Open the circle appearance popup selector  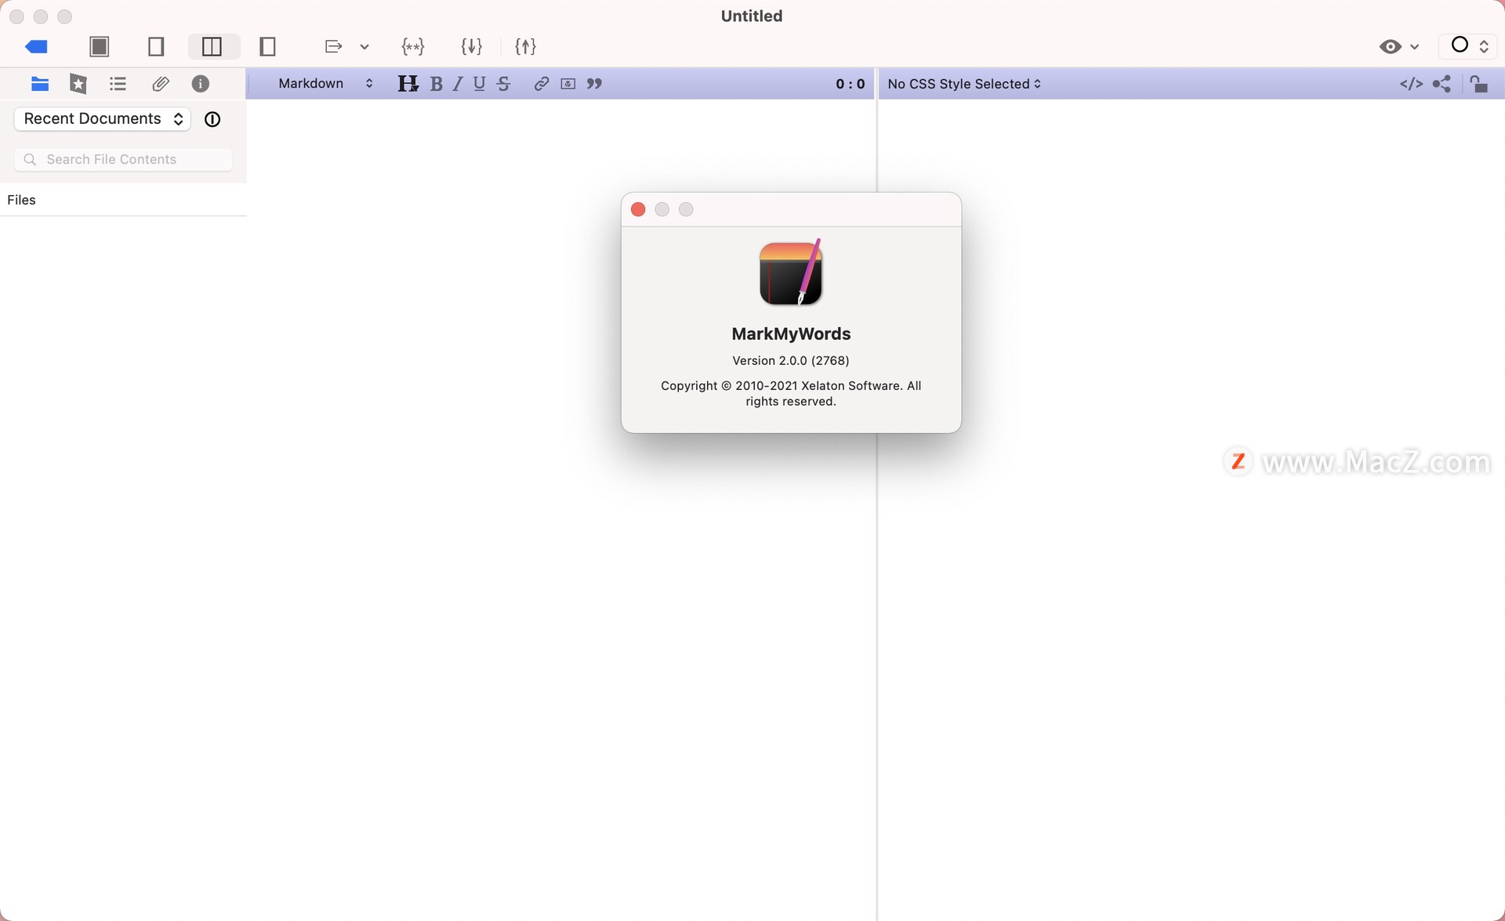click(x=1468, y=45)
